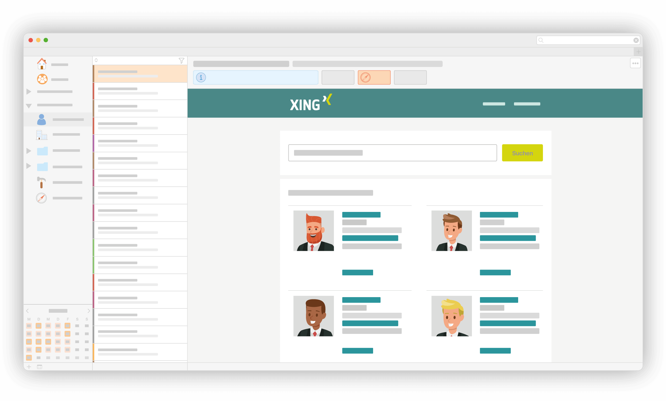Open the dark-skinned man profile photo
Screen dimensions: 666x401
(314, 316)
